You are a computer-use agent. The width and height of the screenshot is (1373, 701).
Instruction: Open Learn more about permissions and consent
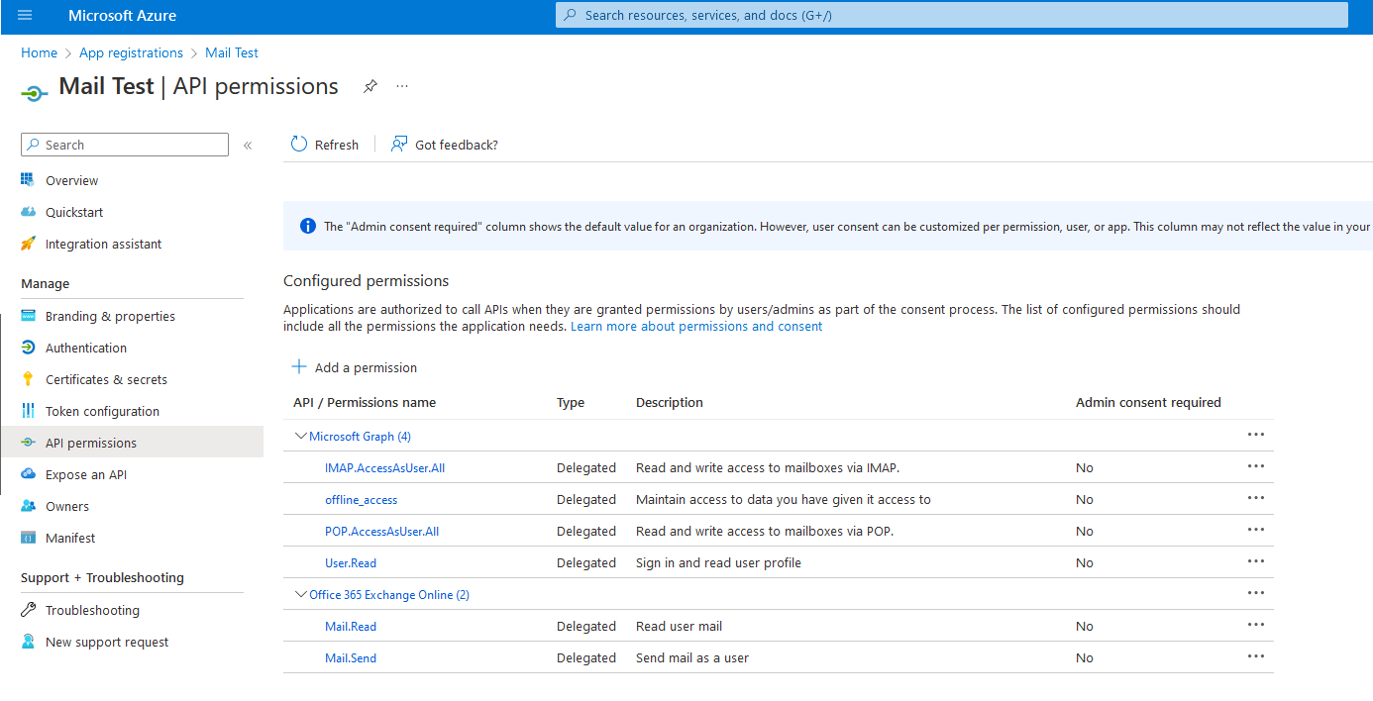point(696,326)
